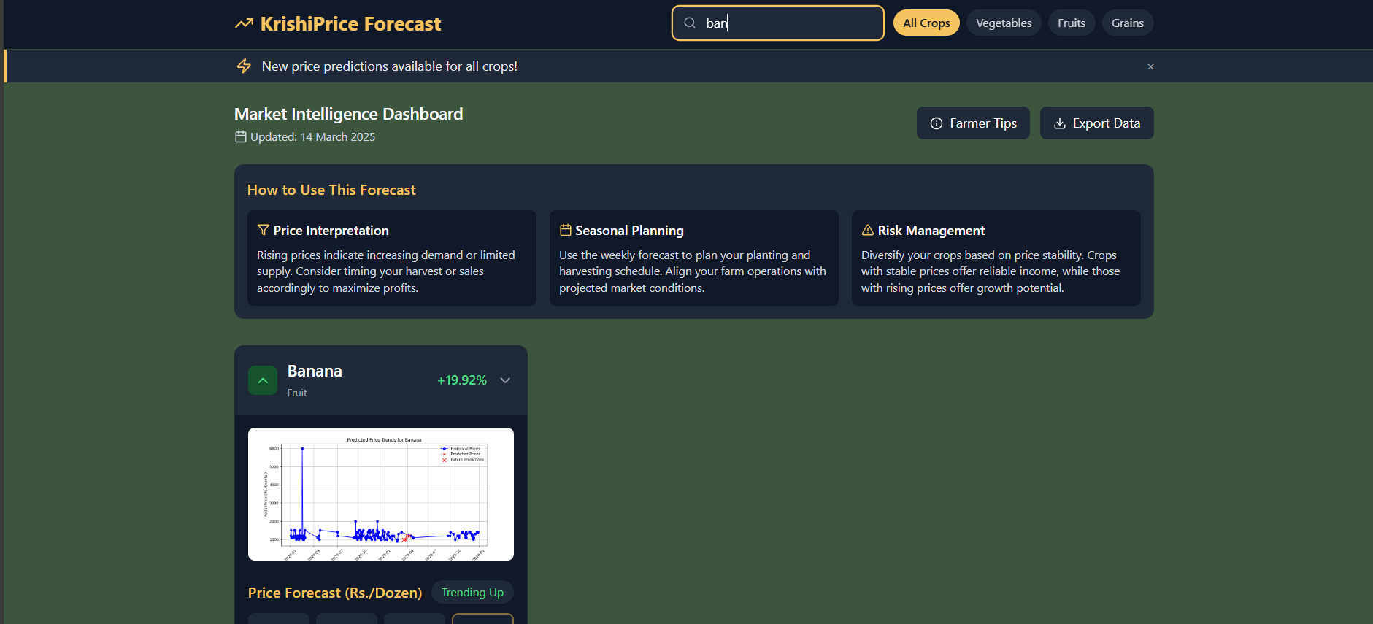Open Farmer Tips
Viewport: 1373px width, 624px height.
[973, 123]
